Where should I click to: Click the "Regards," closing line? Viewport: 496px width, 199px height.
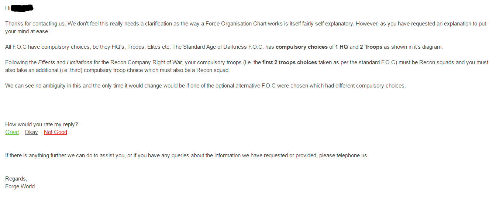click(16, 179)
